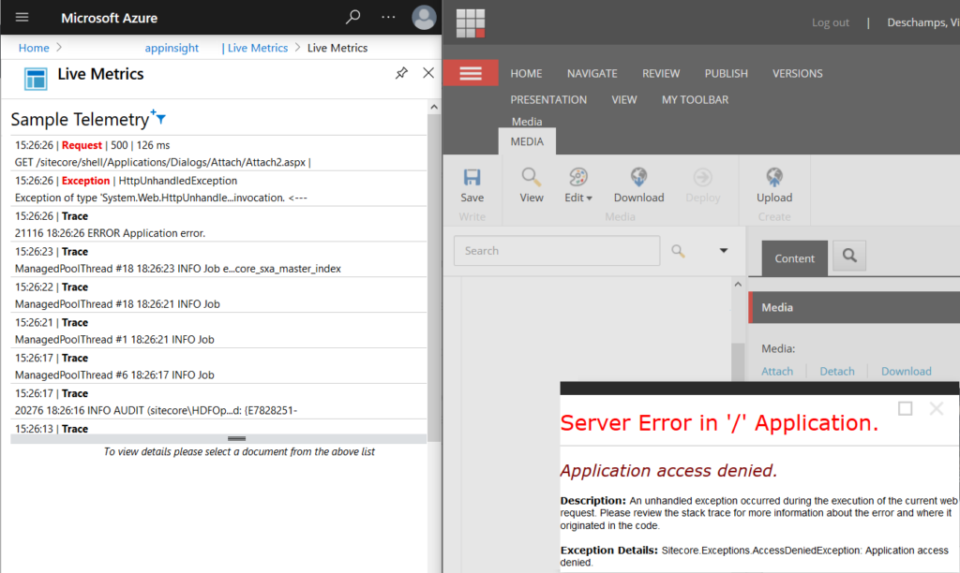
Task: Open the Sitecore launchpad grid icon
Action: coord(471,23)
